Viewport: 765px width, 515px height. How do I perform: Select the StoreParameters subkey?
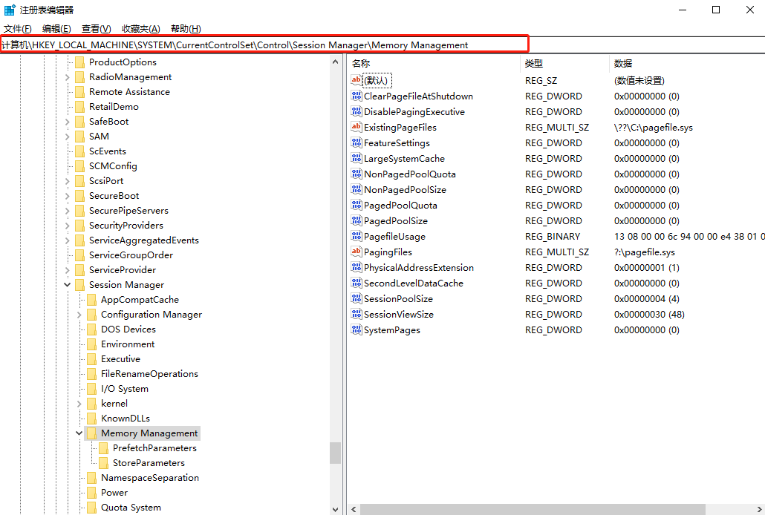click(149, 463)
